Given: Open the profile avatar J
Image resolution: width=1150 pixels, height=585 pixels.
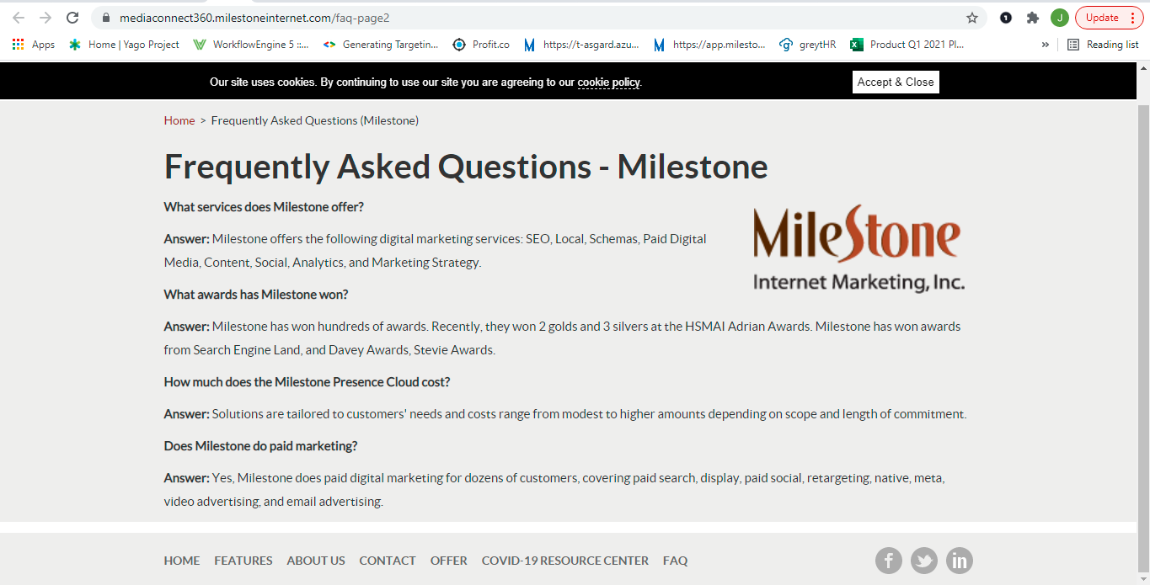Looking at the screenshot, I should (x=1059, y=18).
